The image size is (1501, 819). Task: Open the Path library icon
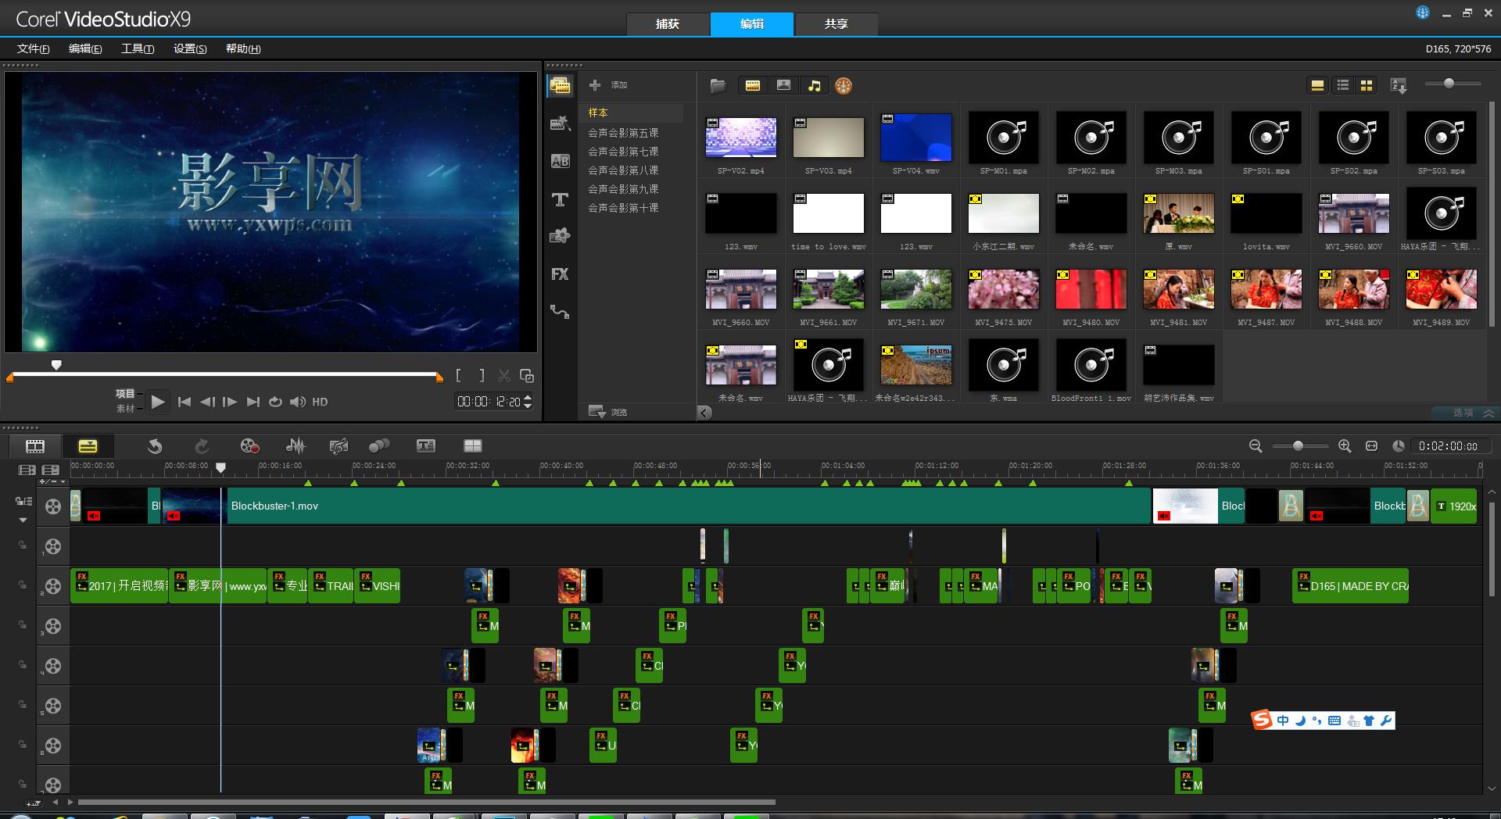560,312
